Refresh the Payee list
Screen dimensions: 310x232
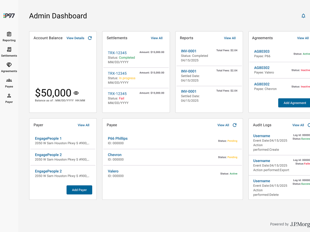235,125
